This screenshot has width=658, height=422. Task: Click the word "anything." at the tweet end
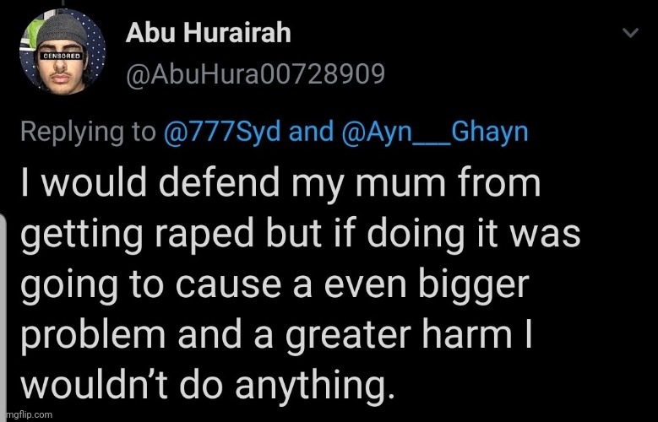tap(315, 385)
